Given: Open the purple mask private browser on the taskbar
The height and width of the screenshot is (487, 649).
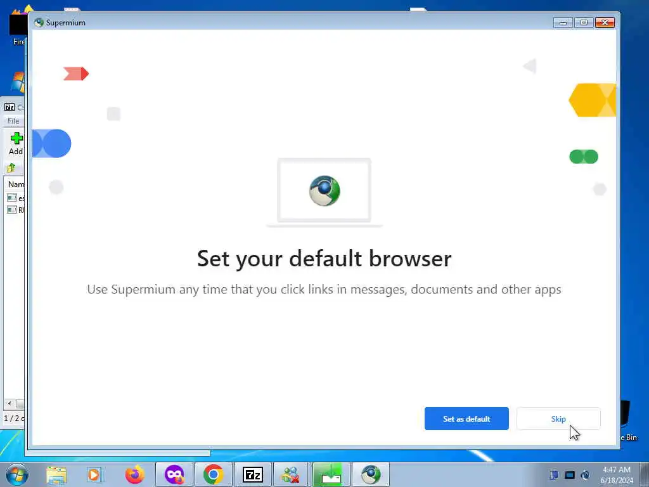Looking at the screenshot, I should click(174, 474).
